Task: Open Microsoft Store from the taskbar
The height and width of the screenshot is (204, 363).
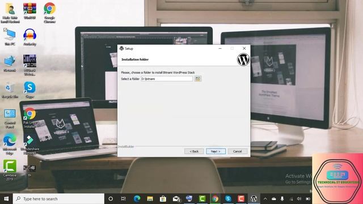Action: coord(163,199)
